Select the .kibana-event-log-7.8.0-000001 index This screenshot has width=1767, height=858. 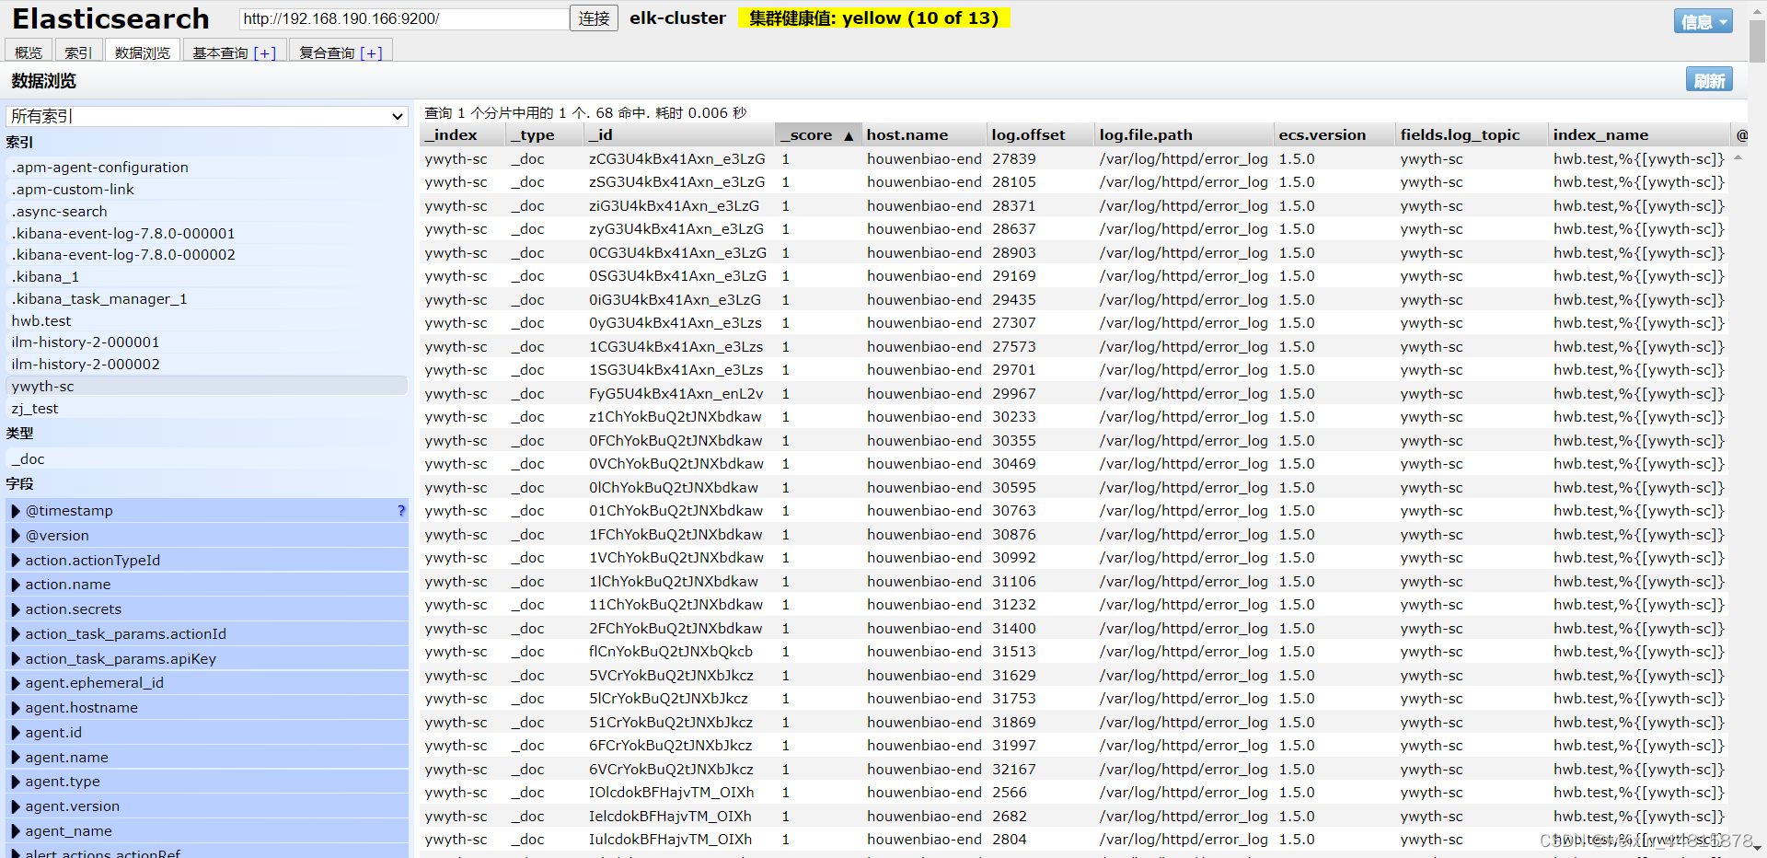(207, 234)
